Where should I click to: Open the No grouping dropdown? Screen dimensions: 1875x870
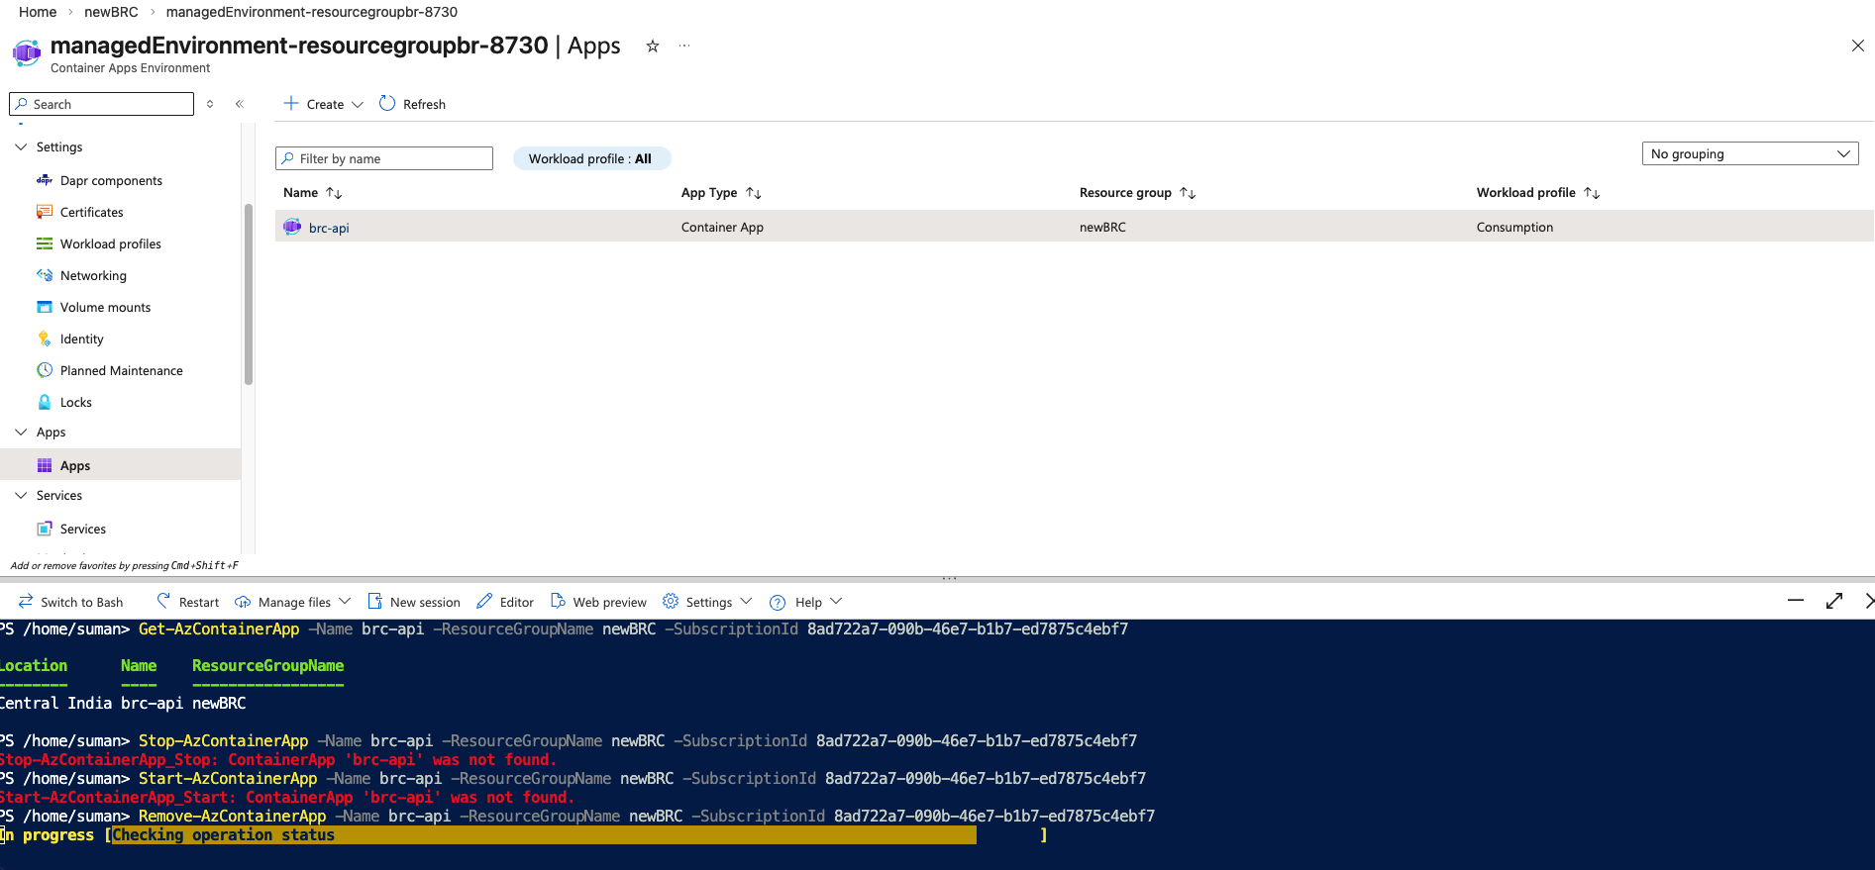pos(1750,153)
